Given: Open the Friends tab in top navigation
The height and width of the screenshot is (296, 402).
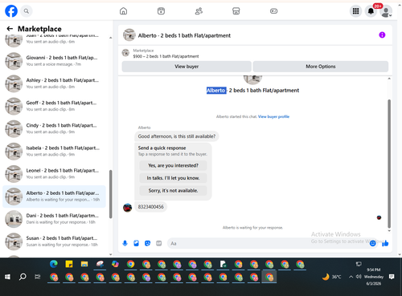Looking at the screenshot, I should pos(199,11).
